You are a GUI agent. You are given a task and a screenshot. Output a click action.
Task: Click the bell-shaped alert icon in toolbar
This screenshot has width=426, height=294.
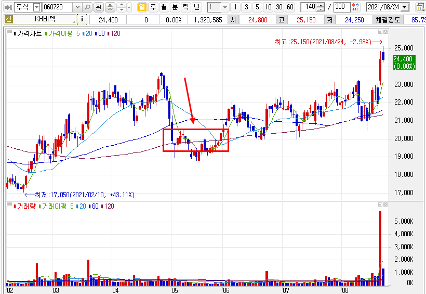[x=110, y=7]
